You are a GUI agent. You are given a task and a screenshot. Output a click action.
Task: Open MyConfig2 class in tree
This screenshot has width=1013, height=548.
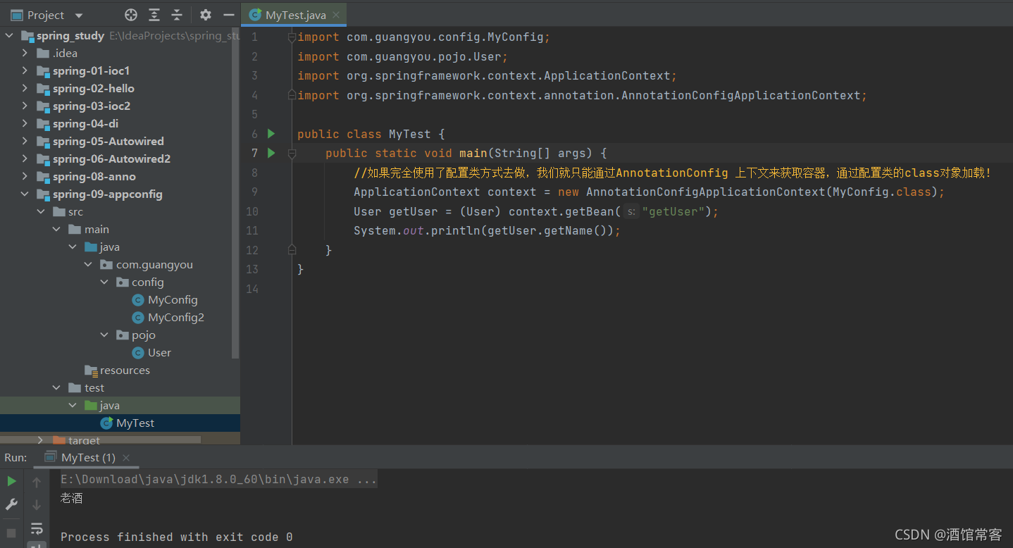176,318
